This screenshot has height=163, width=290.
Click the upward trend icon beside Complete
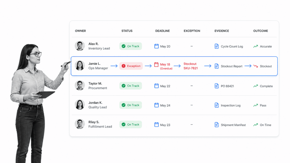(256, 86)
